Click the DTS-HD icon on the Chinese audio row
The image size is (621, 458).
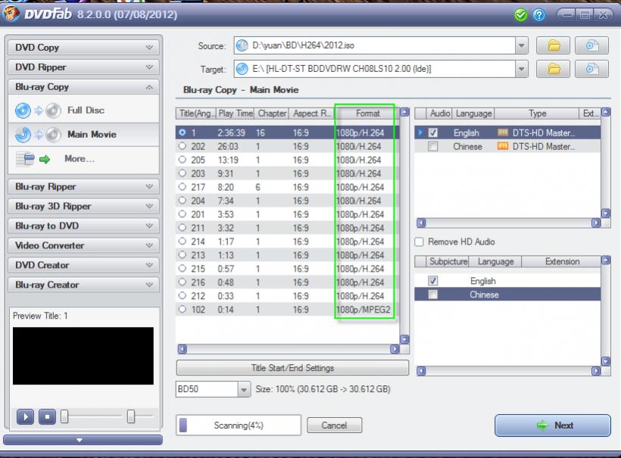click(x=503, y=146)
